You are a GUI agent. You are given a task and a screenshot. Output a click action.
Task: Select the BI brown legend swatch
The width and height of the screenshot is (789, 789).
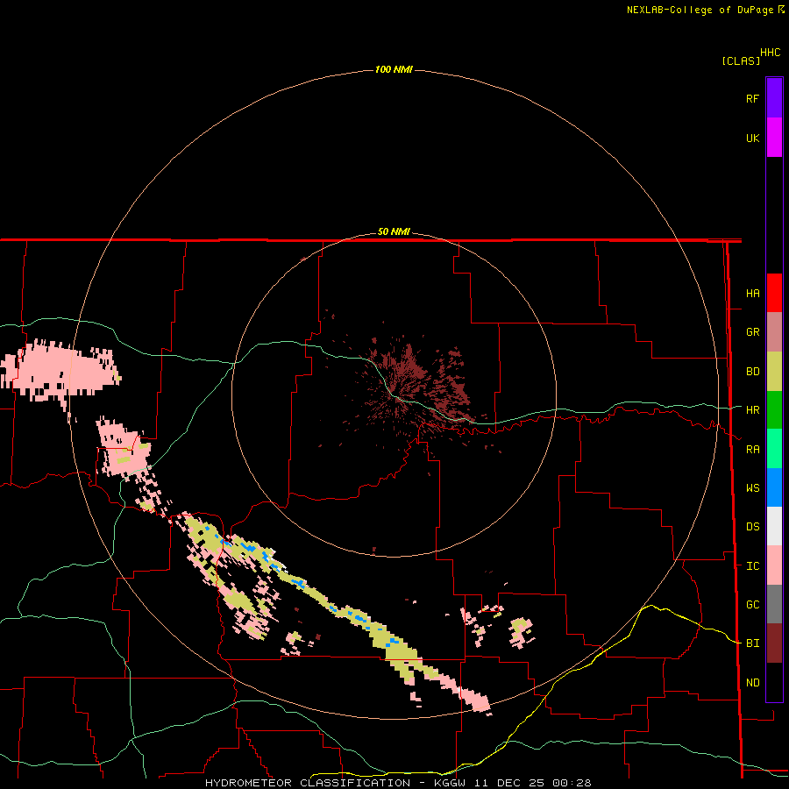click(774, 643)
